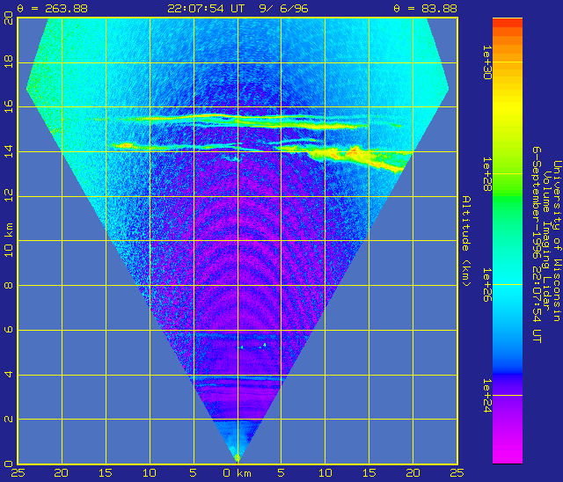Click the '6-September-1996 22:07:54 UT' caption
The height and width of the screenshot is (482, 563).
(x=537, y=245)
